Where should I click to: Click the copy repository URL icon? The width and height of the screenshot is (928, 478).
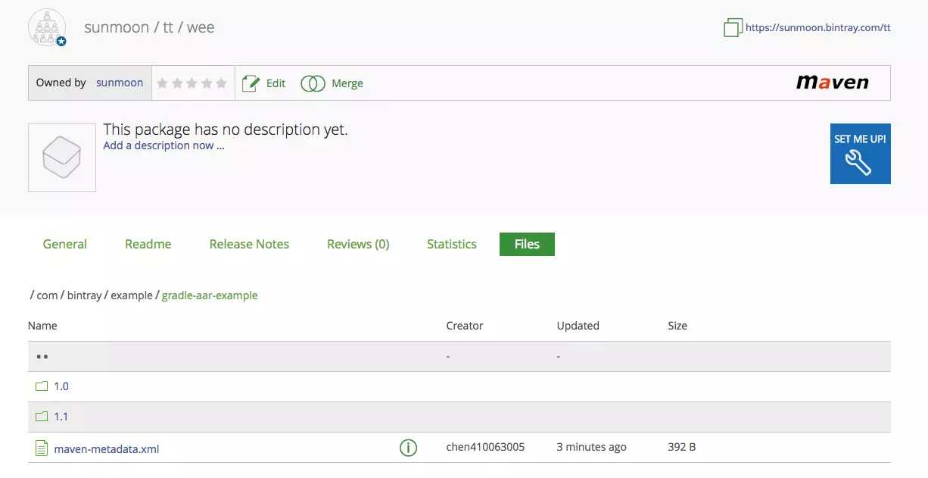[x=733, y=28]
